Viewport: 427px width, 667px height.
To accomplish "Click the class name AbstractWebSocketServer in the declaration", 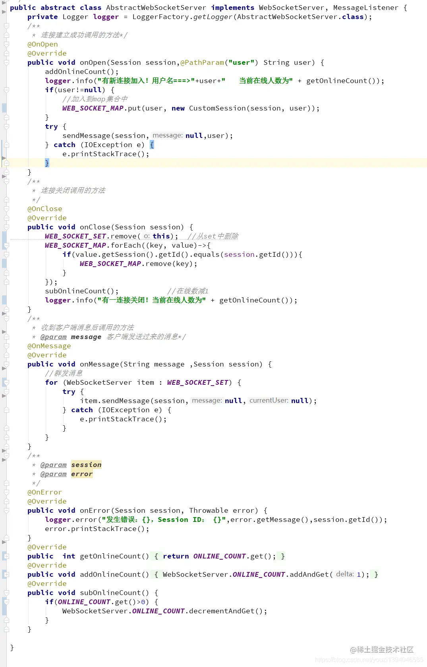I will 156,8.
